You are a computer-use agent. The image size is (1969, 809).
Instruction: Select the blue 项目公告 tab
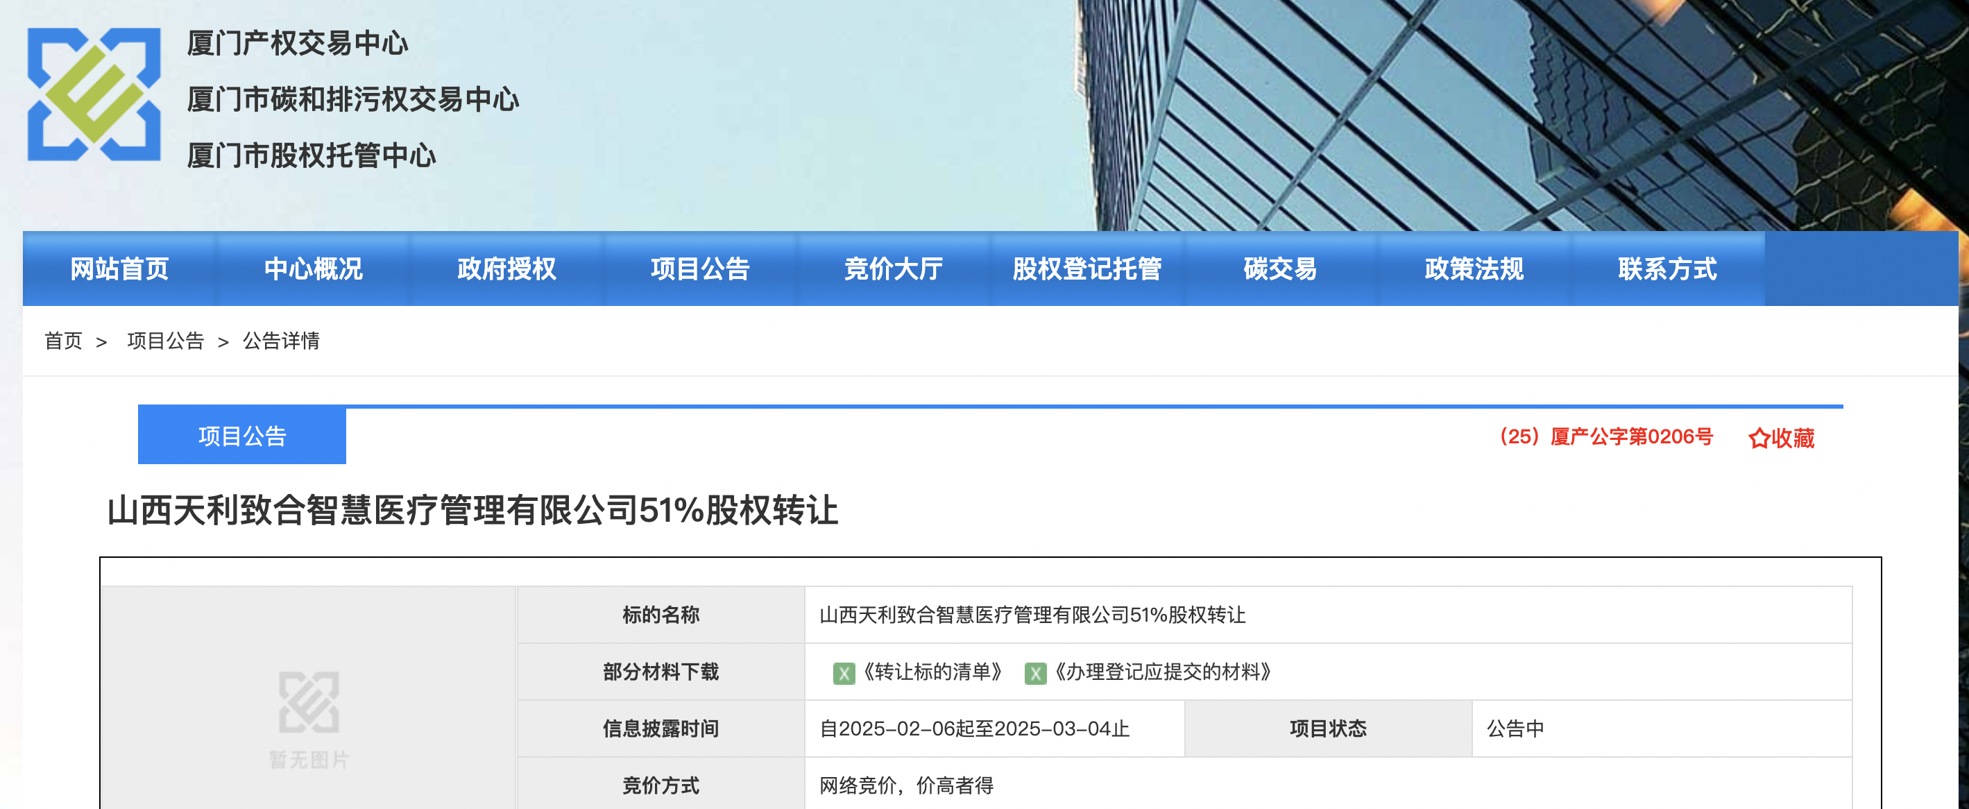241,436
